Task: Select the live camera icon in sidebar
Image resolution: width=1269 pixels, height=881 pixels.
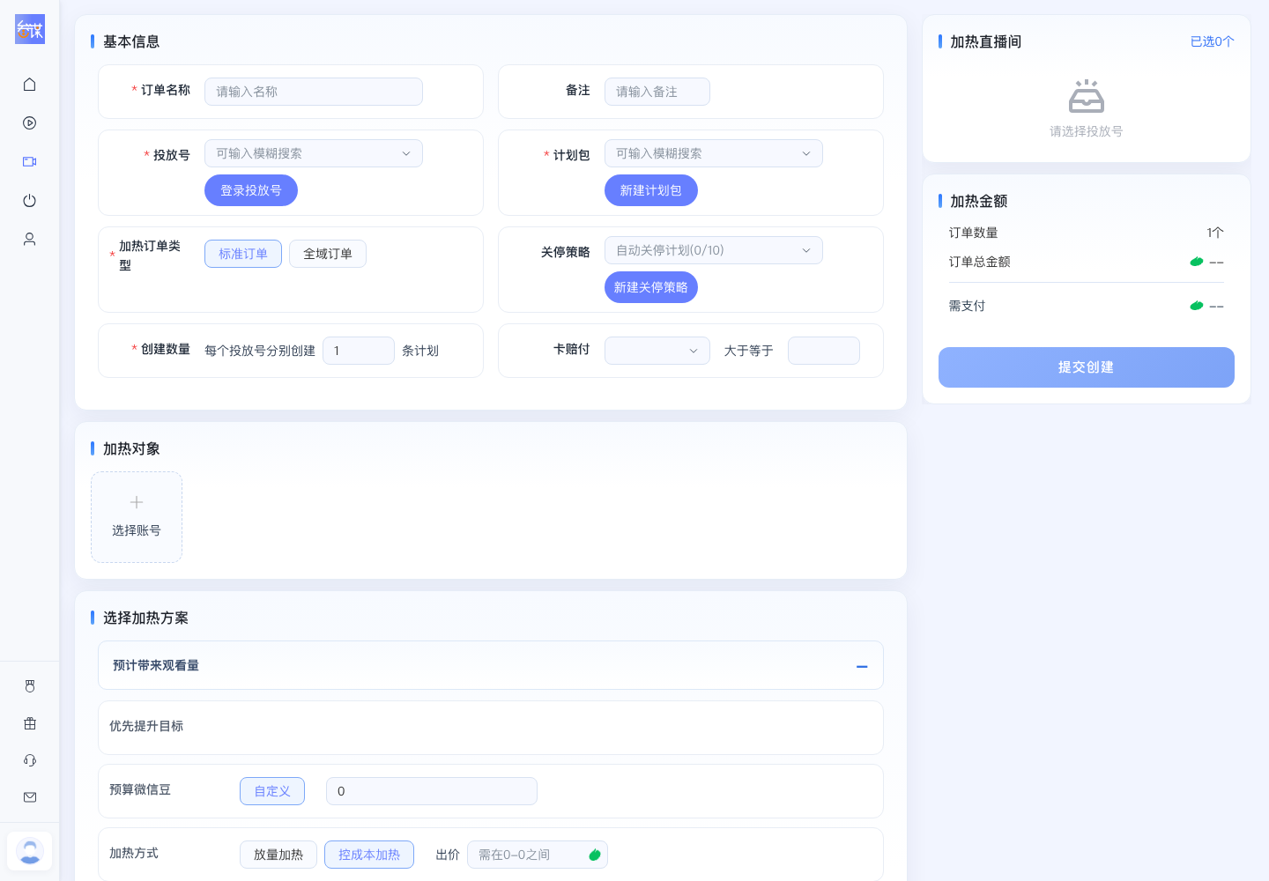Action: pos(29,162)
